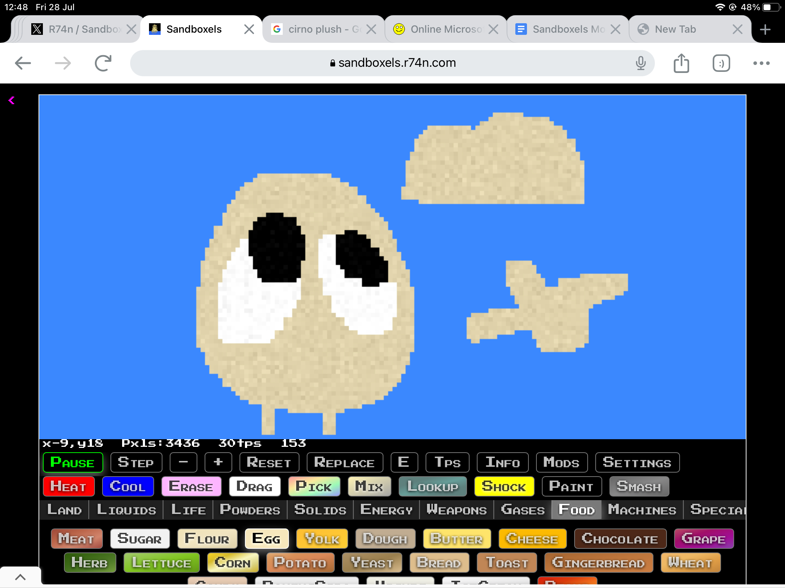This screenshot has width=785, height=588.
Task: Expand the bottom-left up chevron panel
Action: (x=20, y=577)
